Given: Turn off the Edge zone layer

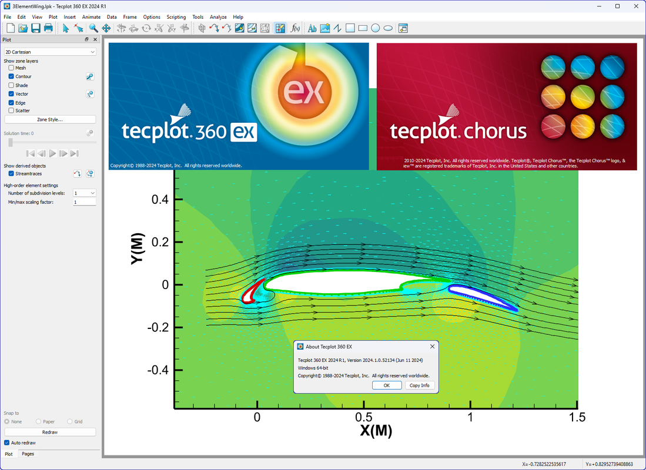Looking at the screenshot, I should pos(11,103).
